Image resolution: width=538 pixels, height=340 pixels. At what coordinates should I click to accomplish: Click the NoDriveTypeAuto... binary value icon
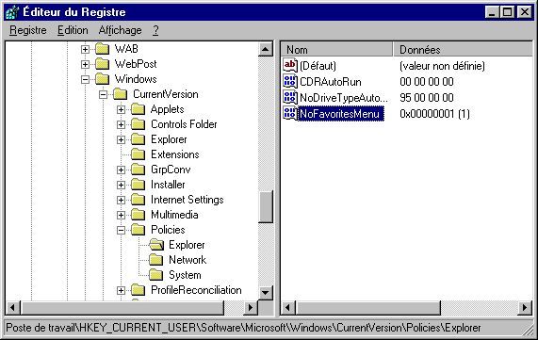290,97
